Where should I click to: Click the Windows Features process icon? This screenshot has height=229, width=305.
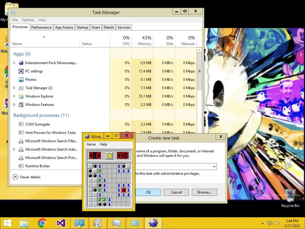(21, 105)
